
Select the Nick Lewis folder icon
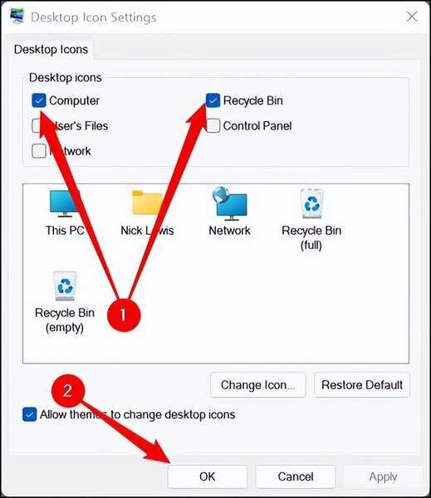tap(148, 203)
